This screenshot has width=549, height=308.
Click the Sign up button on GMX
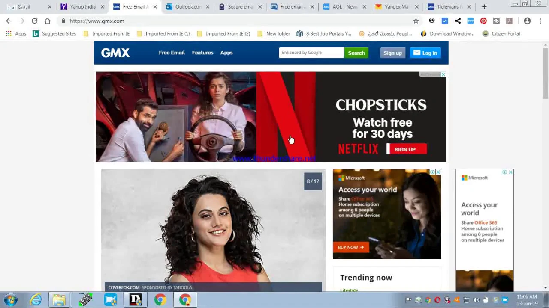coord(392,53)
